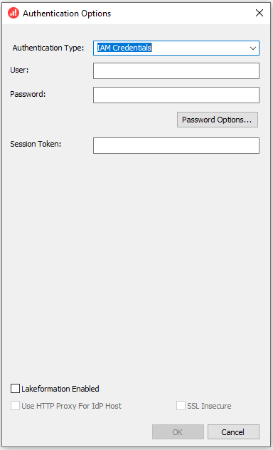Expand the Authentication Type dropdown arrow
This screenshot has height=450, width=273.
click(252, 48)
